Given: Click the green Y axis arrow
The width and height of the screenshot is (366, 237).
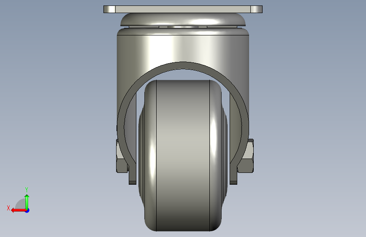Looking at the screenshot, I should click(27, 202).
